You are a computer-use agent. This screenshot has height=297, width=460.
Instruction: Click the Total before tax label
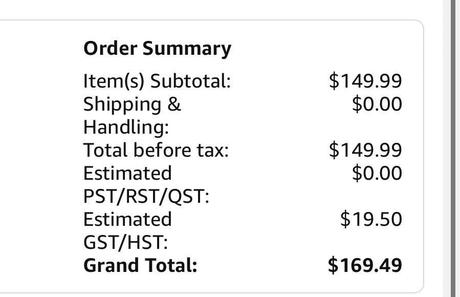click(156, 150)
